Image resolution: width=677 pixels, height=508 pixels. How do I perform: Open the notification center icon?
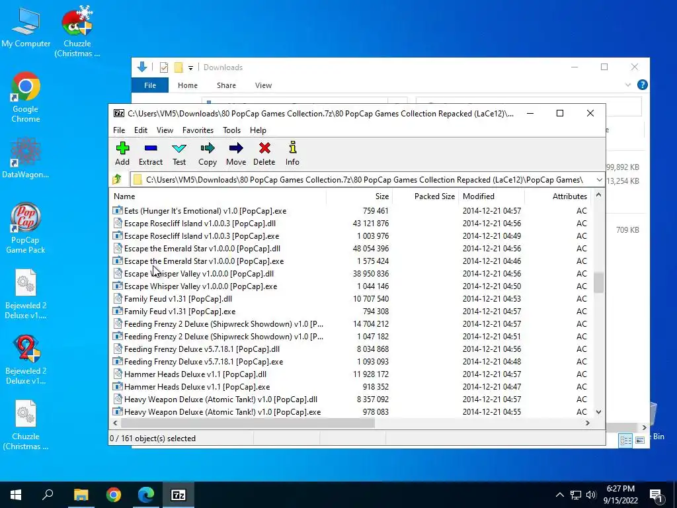[x=657, y=495]
